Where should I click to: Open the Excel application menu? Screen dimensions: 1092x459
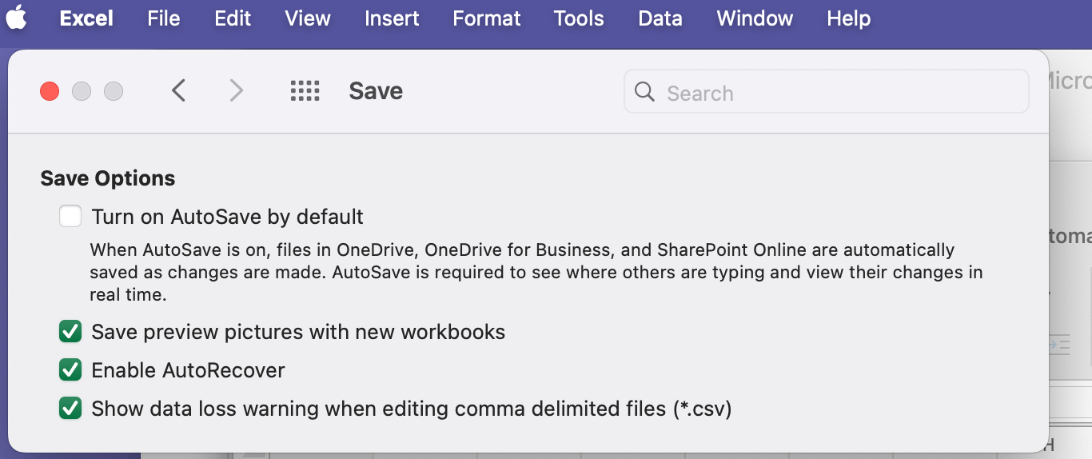point(86,18)
